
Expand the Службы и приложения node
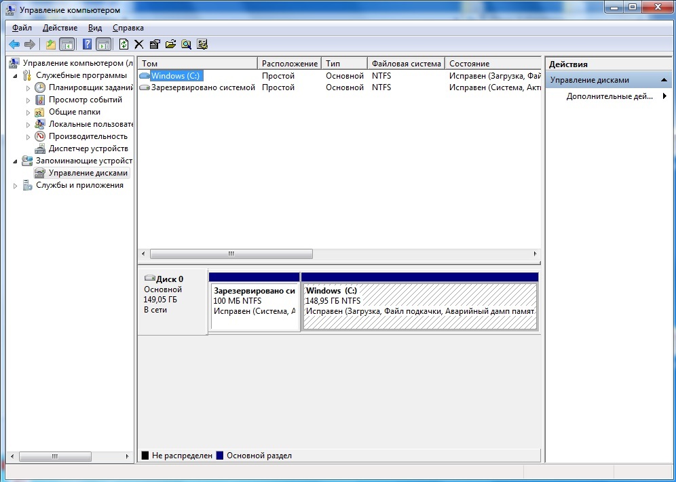[x=16, y=186]
